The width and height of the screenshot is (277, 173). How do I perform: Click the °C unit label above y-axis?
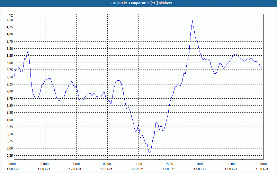click(11, 15)
